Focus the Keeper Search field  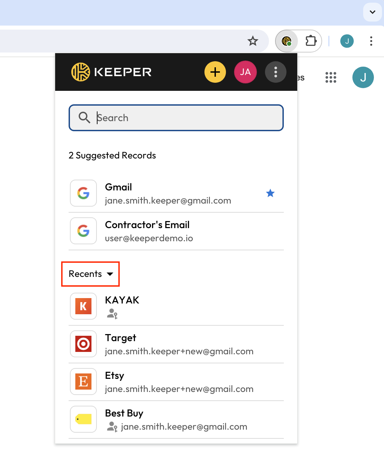176,118
